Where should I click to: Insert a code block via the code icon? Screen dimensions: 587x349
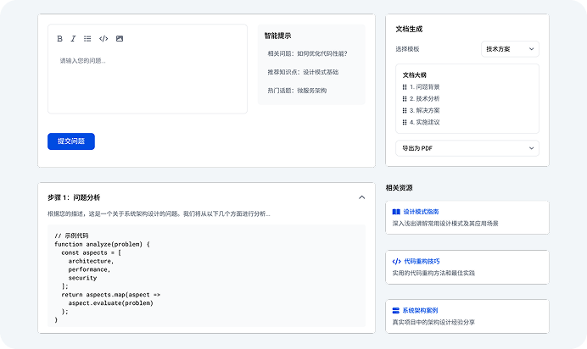103,38
